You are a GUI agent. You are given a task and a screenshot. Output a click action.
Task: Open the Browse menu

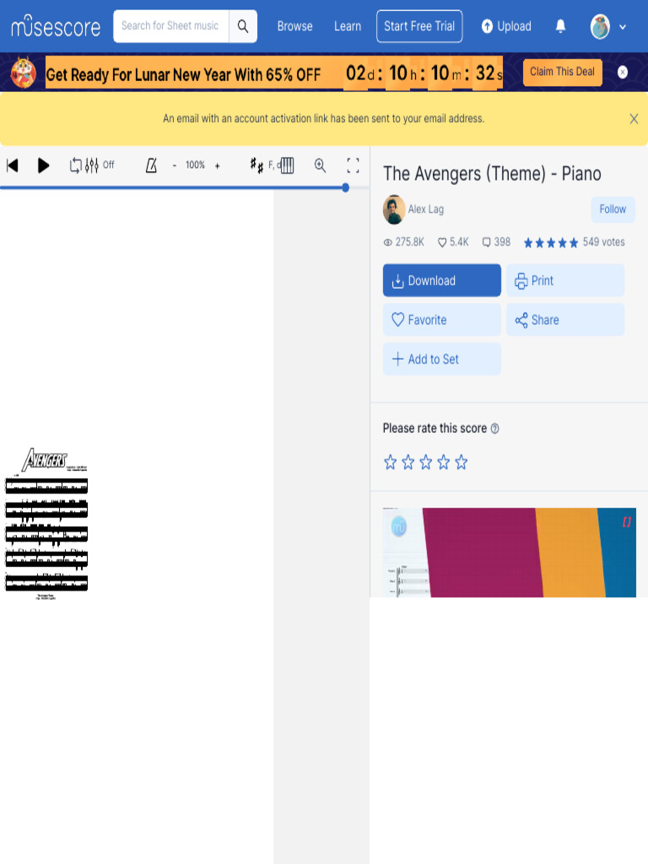point(294,26)
